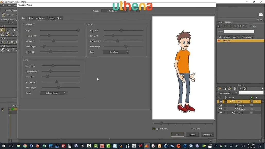
Task: Open the three-dots layer options icon
Action: (x=240, y=89)
